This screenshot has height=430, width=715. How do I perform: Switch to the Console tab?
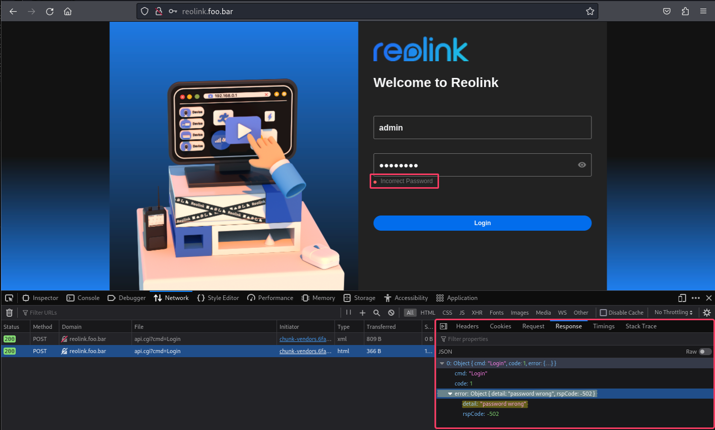coord(84,298)
